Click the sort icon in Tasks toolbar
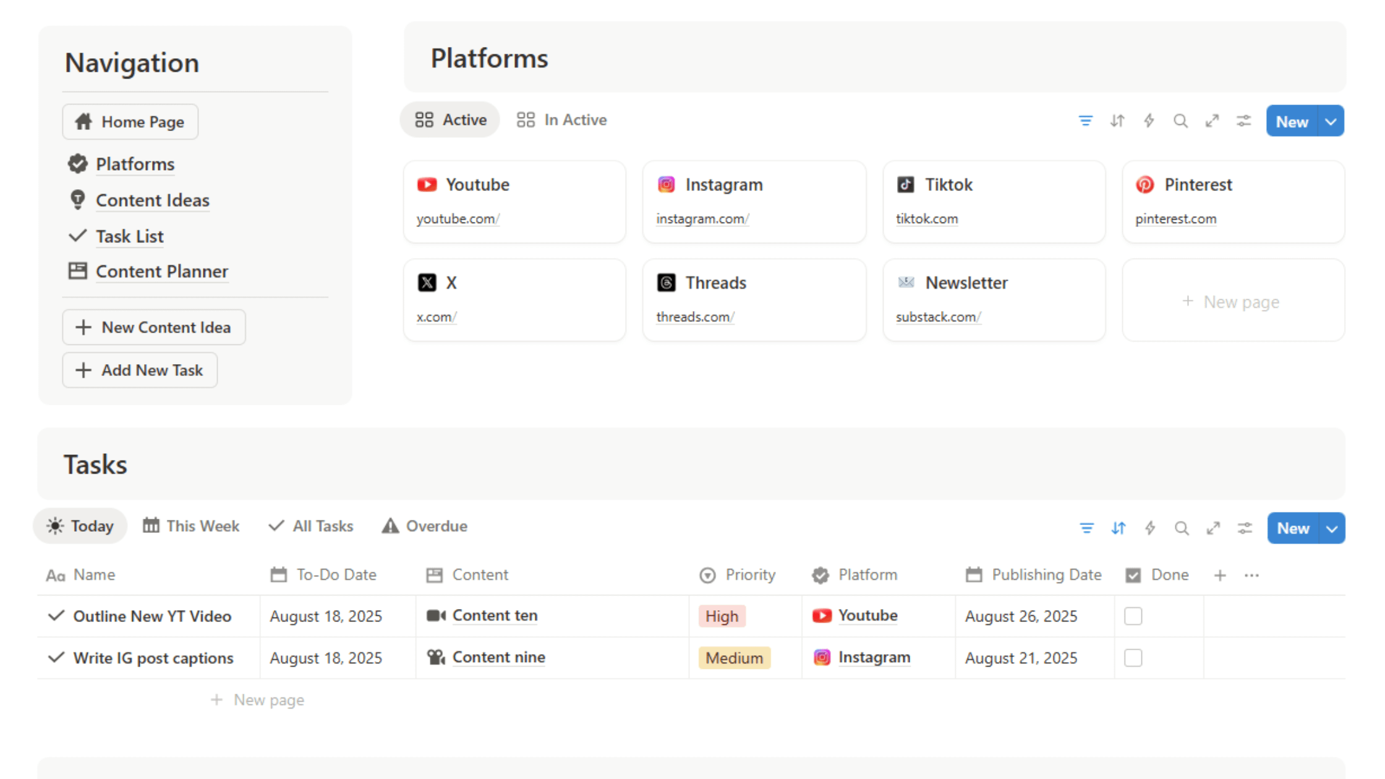 tap(1119, 528)
